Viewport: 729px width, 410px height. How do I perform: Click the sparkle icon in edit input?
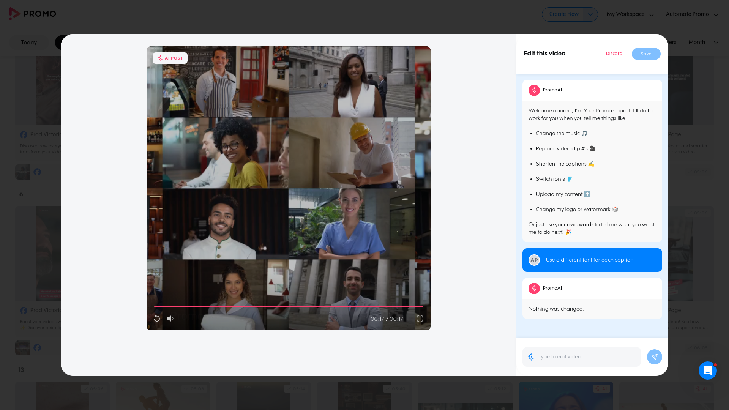tap(531, 357)
